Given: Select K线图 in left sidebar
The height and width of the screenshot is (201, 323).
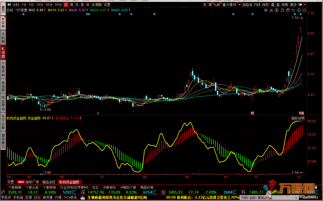Looking at the screenshot, I should (x=3, y=52).
